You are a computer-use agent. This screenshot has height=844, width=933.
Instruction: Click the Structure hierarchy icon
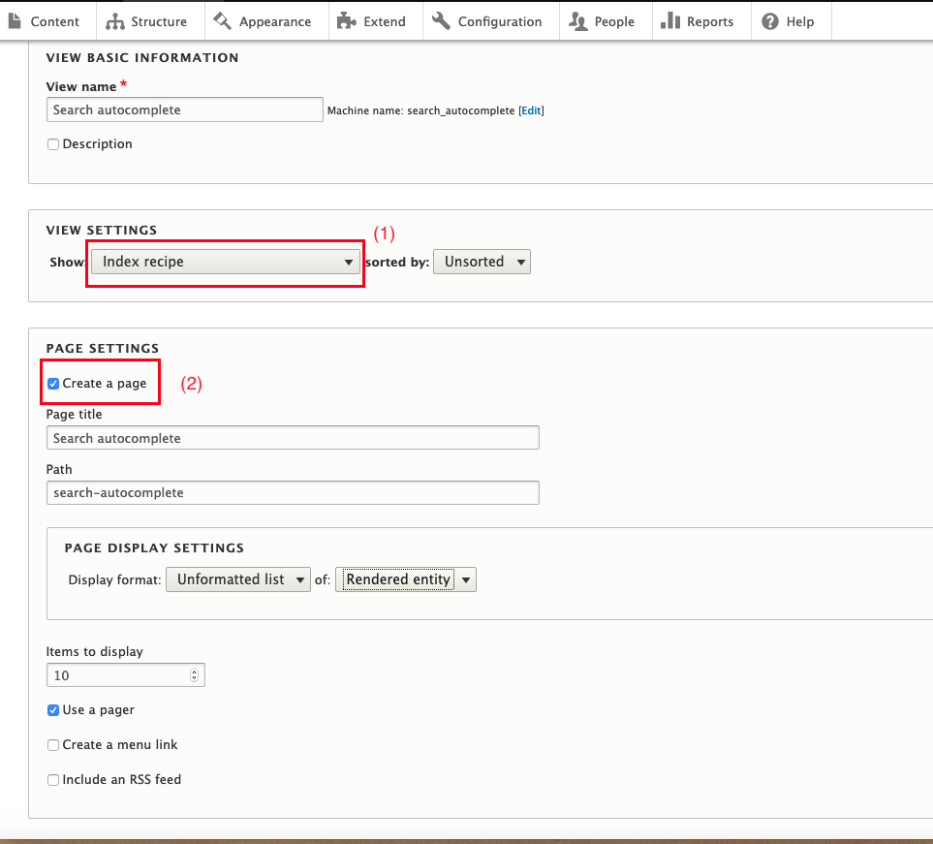(115, 21)
